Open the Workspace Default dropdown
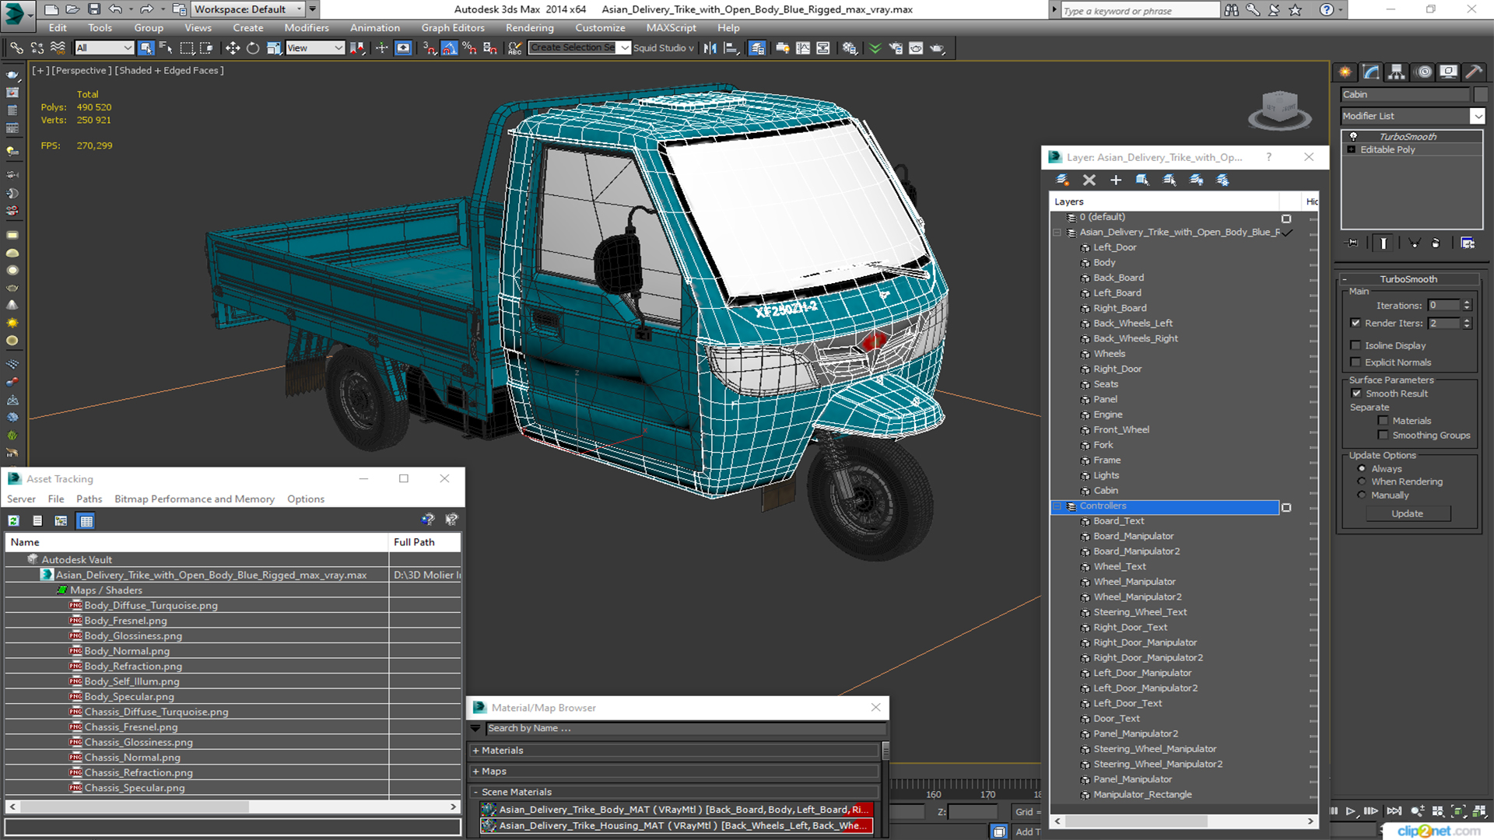The width and height of the screenshot is (1494, 840). (247, 9)
